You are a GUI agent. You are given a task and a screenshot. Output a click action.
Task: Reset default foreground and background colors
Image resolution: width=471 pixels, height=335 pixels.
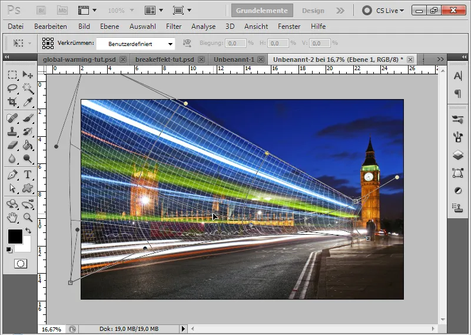tap(9, 250)
